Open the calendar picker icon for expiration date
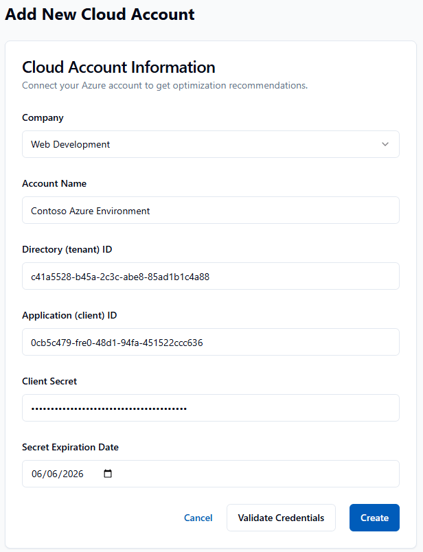Screen dimensions: 423x552 [107, 474]
